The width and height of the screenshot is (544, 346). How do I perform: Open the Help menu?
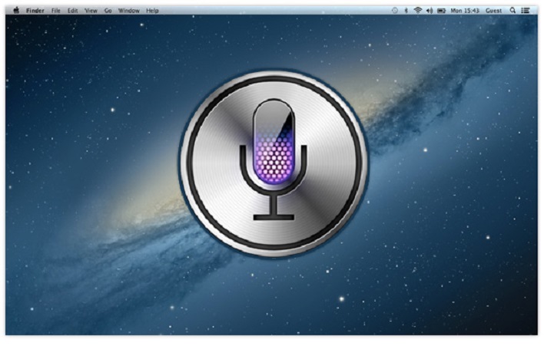point(152,11)
